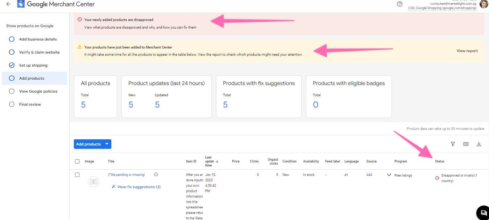Open the Add products dropdown arrow
489x220 pixels.
(x=107, y=144)
